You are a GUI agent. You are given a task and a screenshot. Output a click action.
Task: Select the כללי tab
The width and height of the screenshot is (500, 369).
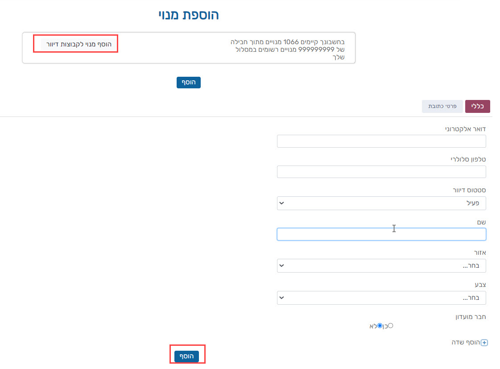coord(477,107)
